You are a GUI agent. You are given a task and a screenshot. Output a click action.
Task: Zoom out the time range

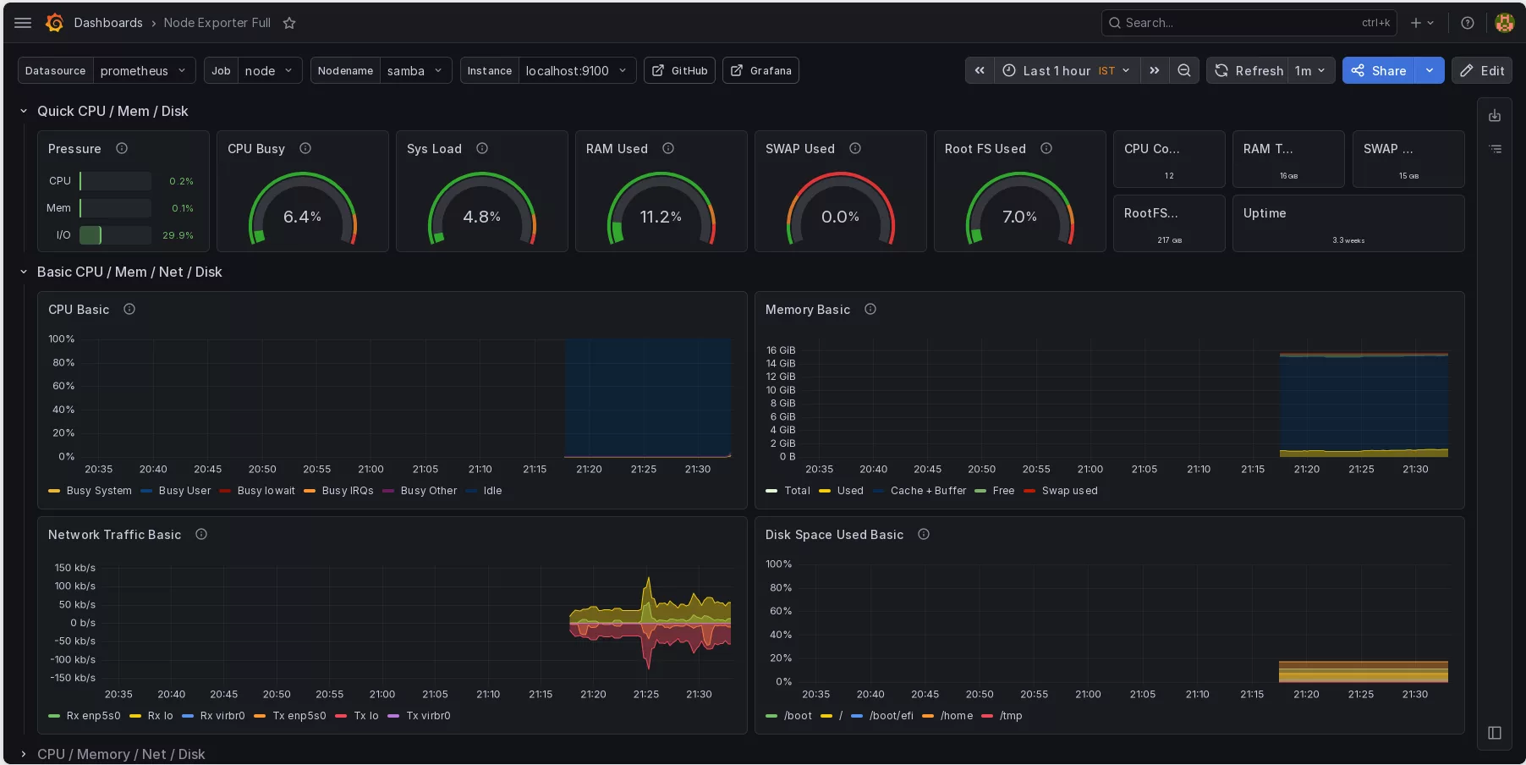coord(1184,70)
